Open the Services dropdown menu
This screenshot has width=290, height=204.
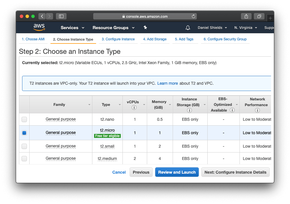pyautogui.click(x=72, y=28)
